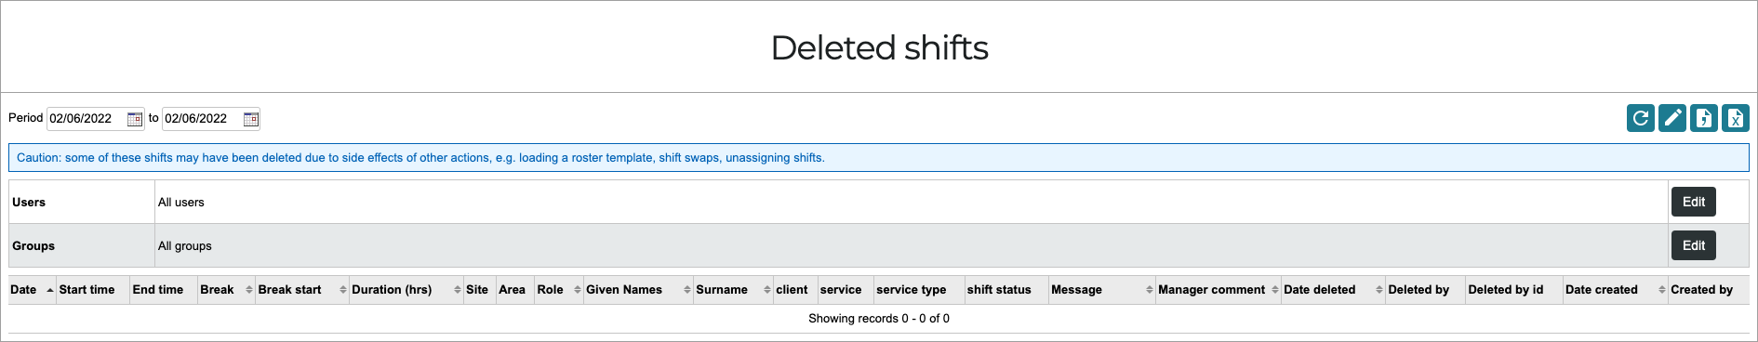Sort table by Date created column
The width and height of the screenshot is (1758, 342).
[1616, 290]
